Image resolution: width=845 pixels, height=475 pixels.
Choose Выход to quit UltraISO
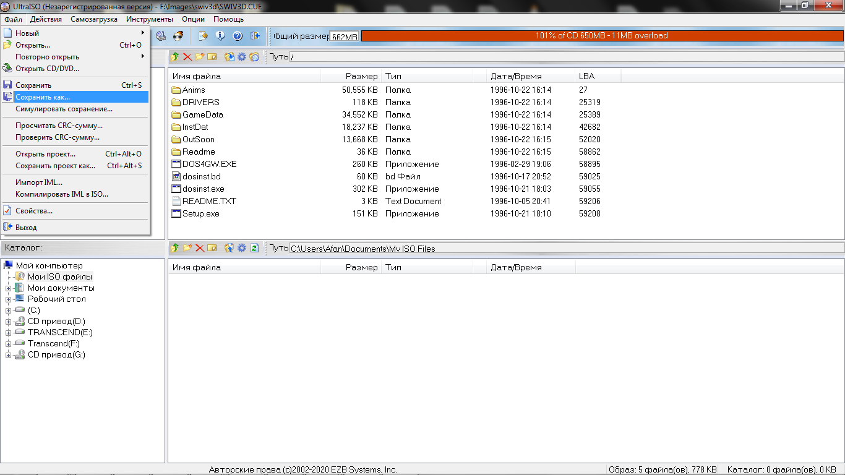(x=75, y=228)
